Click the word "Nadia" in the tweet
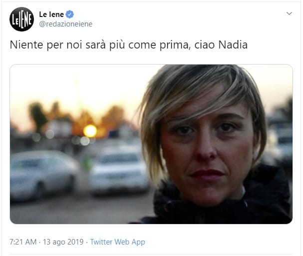This screenshot has height=256, width=303. [233, 44]
